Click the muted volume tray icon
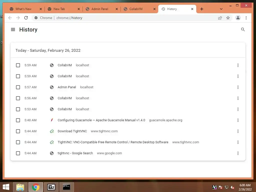 pyautogui.click(x=232, y=187)
